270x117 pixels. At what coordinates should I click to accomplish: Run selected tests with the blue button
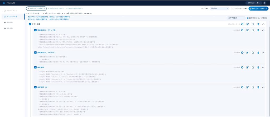coord(258,8)
